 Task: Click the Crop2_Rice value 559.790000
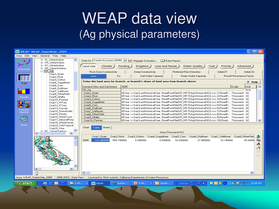tap(120, 140)
